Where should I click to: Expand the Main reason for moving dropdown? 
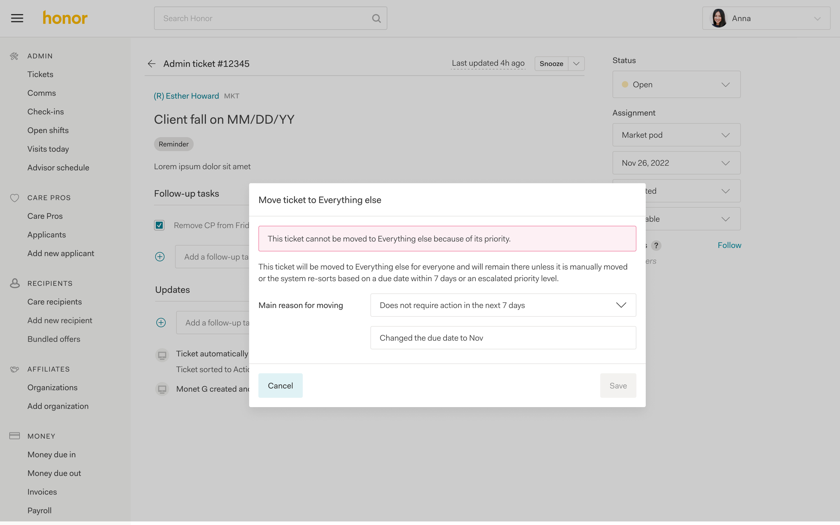point(503,305)
